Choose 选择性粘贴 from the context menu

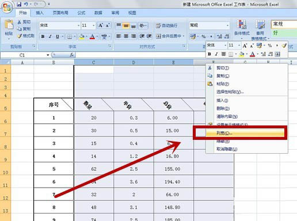(x=246, y=92)
